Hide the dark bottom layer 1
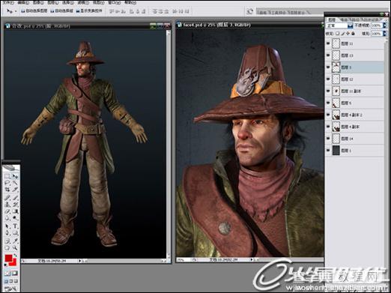This screenshot has height=293, width=391. coord(328,151)
